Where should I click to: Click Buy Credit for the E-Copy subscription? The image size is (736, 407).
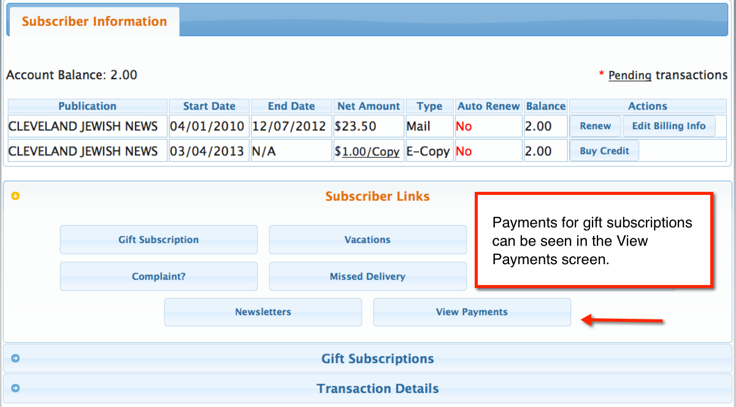605,151
